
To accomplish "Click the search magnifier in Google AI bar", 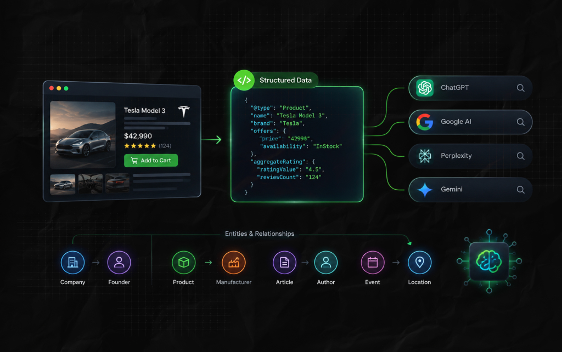I will click(x=520, y=122).
